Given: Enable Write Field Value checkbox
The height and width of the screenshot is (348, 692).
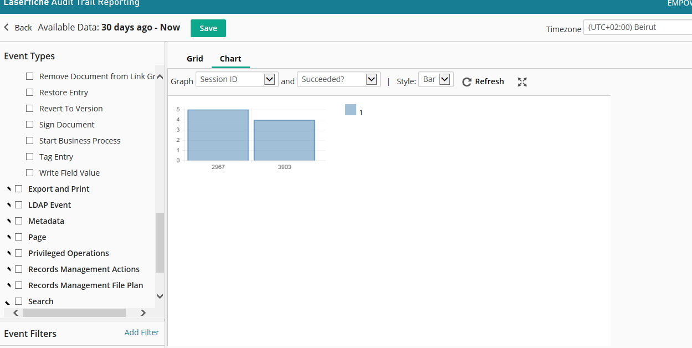Looking at the screenshot, I should click(30, 173).
